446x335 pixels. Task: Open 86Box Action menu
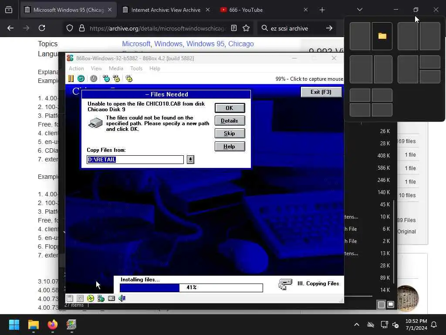(x=76, y=68)
